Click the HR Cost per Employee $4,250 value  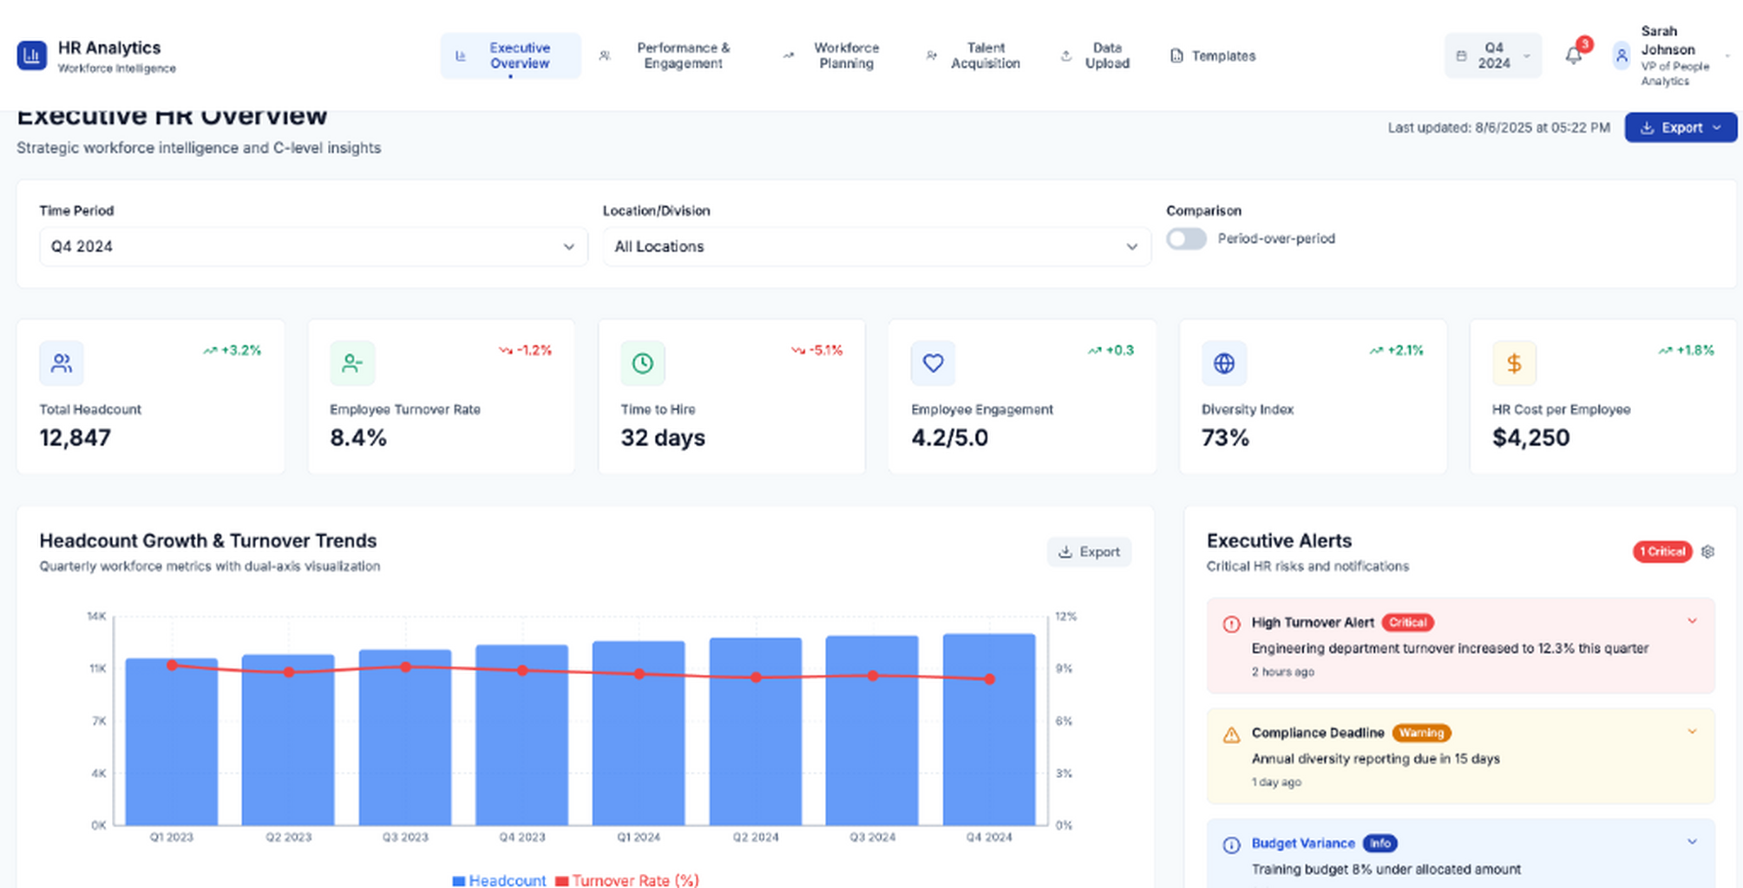1530,438
